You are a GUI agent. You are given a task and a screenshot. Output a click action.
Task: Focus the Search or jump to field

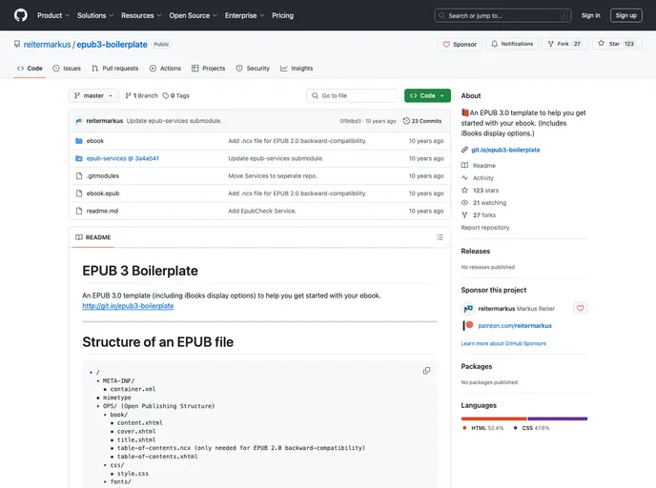click(502, 15)
